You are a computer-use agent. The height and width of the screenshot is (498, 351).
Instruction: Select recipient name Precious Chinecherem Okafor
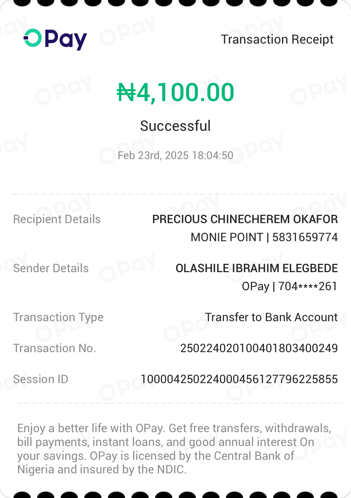click(x=245, y=219)
